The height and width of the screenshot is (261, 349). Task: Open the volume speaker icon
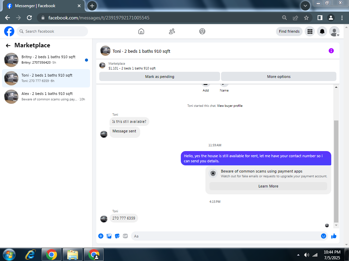[x=306, y=255]
